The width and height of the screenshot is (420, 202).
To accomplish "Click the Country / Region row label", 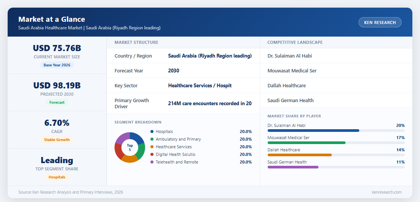I will pyautogui.click(x=133, y=56).
